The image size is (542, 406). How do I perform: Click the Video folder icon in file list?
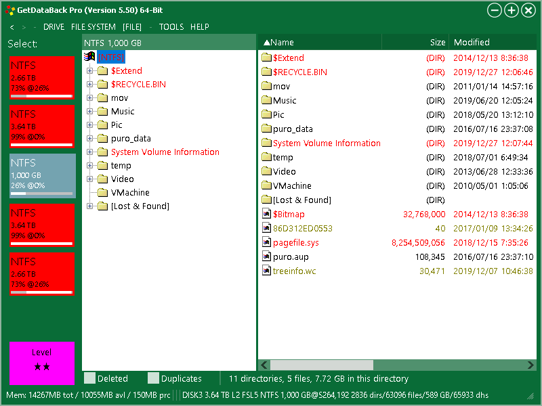[266, 171]
